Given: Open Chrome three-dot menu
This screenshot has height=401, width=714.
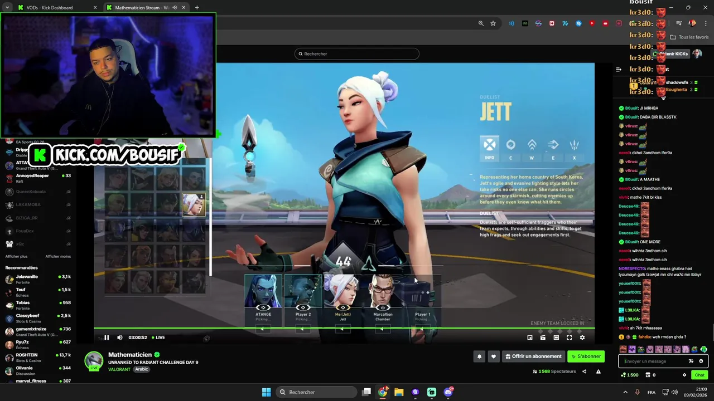Looking at the screenshot, I should pos(706,23).
